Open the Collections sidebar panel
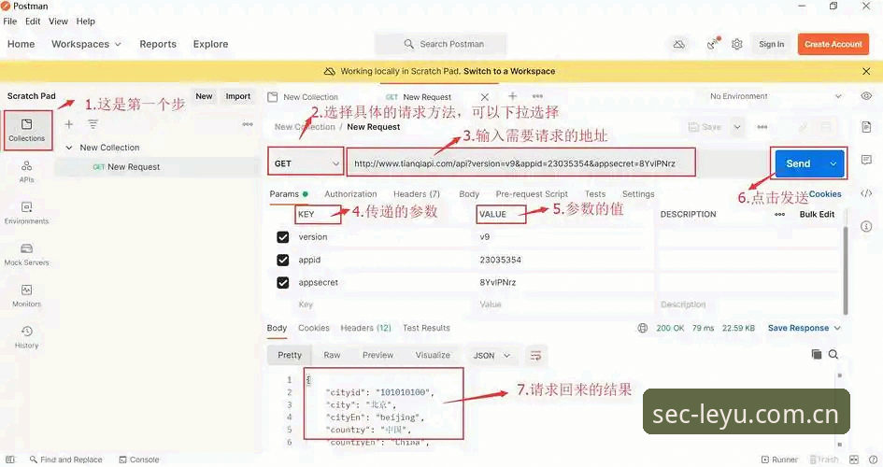 pos(26,130)
